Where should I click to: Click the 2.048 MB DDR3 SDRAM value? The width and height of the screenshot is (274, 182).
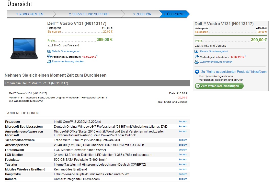(x=99, y=145)
